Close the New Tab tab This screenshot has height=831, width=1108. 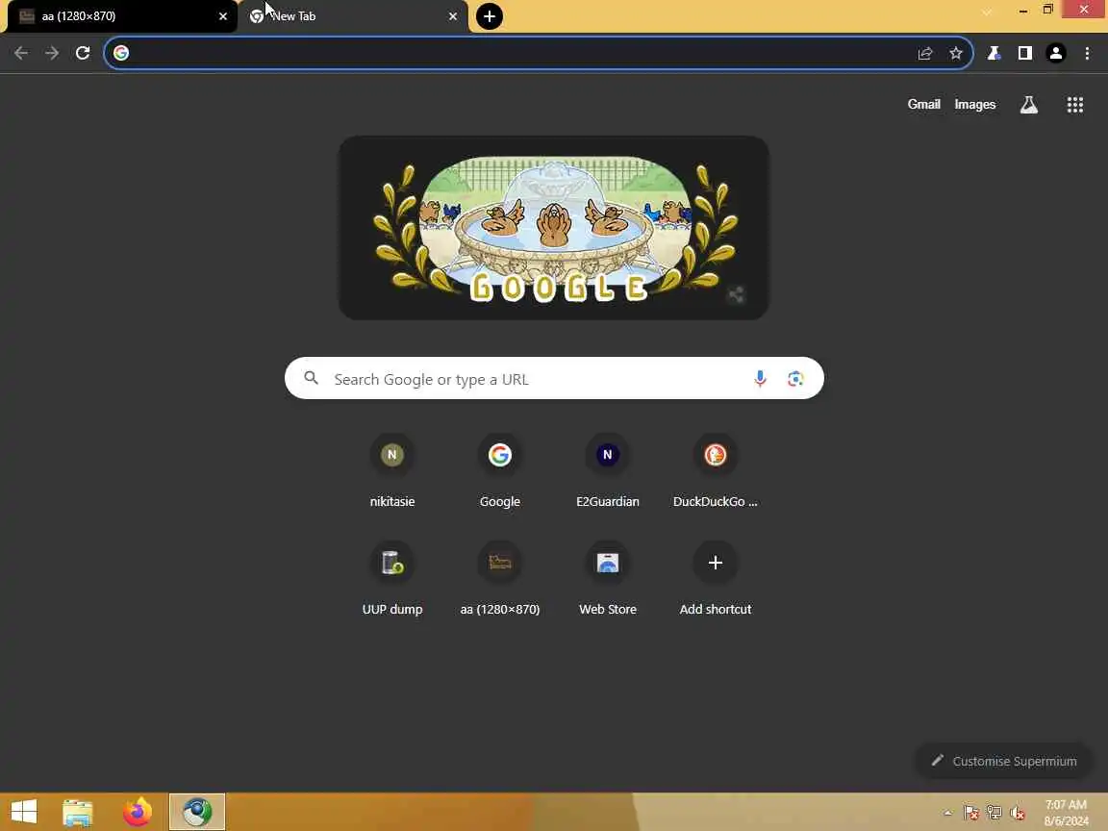coord(453,16)
